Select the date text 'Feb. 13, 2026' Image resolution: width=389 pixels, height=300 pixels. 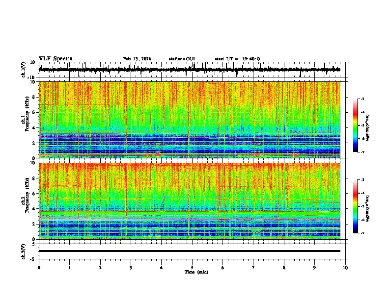(x=137, y=59)
